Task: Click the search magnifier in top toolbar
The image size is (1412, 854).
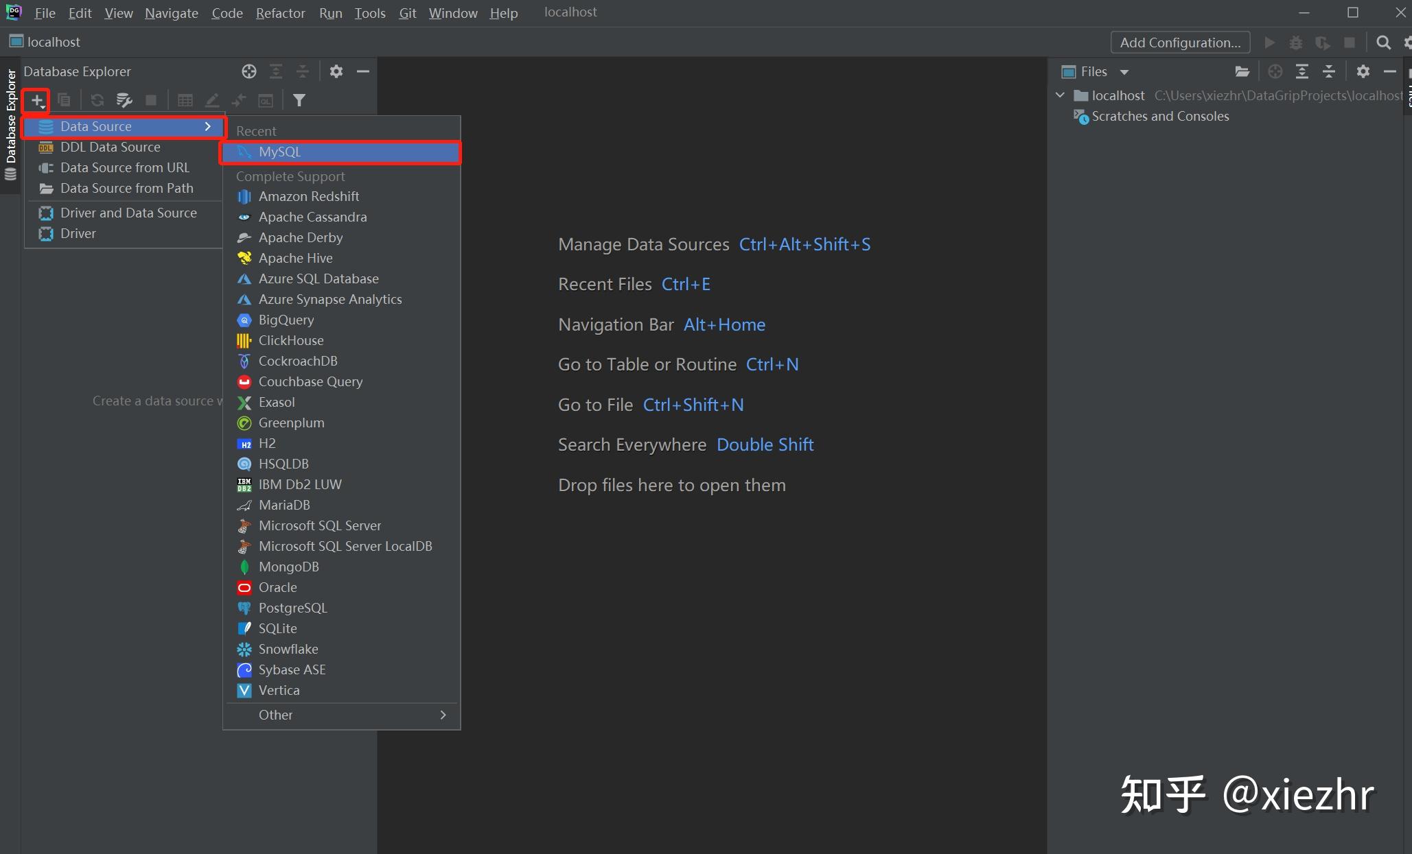Action: (1383, 43)
